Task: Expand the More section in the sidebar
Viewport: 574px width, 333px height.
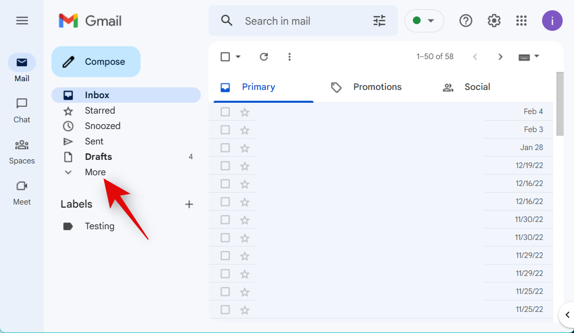Action: pos(95,172)
